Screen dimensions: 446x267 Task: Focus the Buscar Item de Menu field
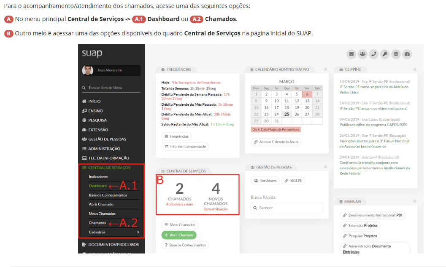tap(113, 88)
